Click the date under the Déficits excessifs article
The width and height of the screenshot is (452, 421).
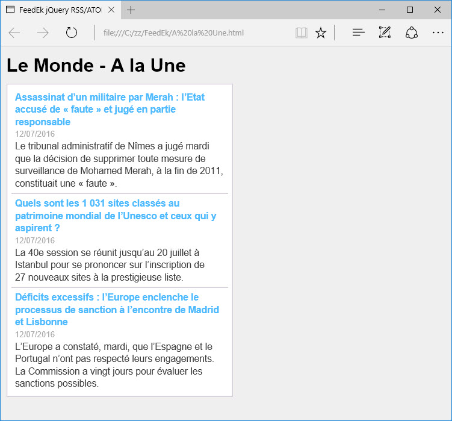click(35, 334)
